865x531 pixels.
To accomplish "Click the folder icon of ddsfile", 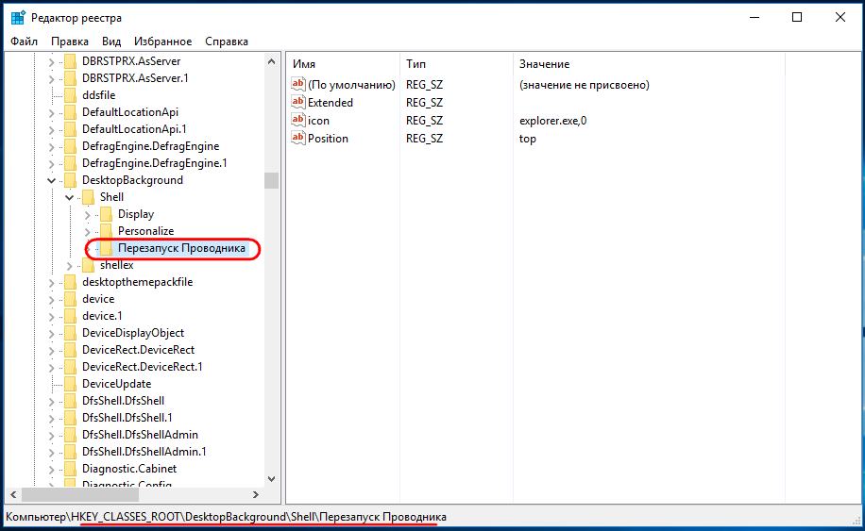I will coord(70,95).
